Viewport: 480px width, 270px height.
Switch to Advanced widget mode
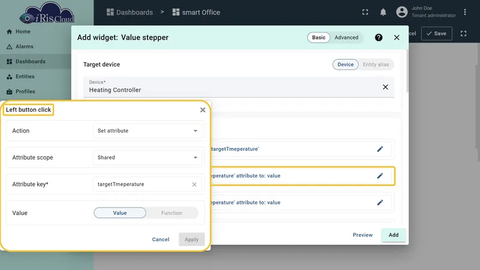click(346, 37)
